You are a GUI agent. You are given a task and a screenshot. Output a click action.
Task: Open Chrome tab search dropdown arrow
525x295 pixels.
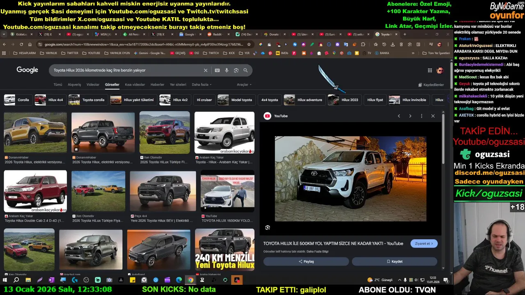pos(4,34)
